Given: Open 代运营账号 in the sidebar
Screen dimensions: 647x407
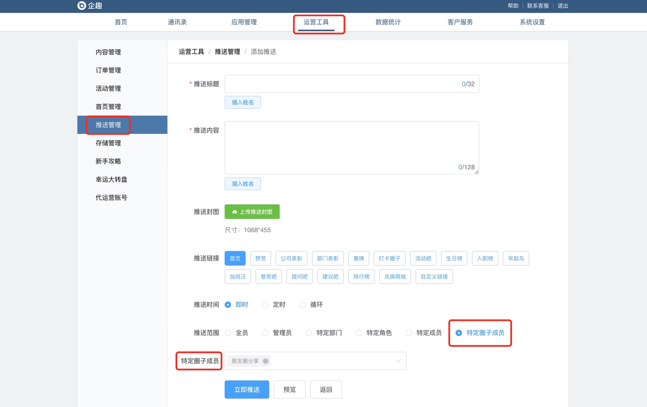Looking at the screenshot, I should click(x=122, y=198).
